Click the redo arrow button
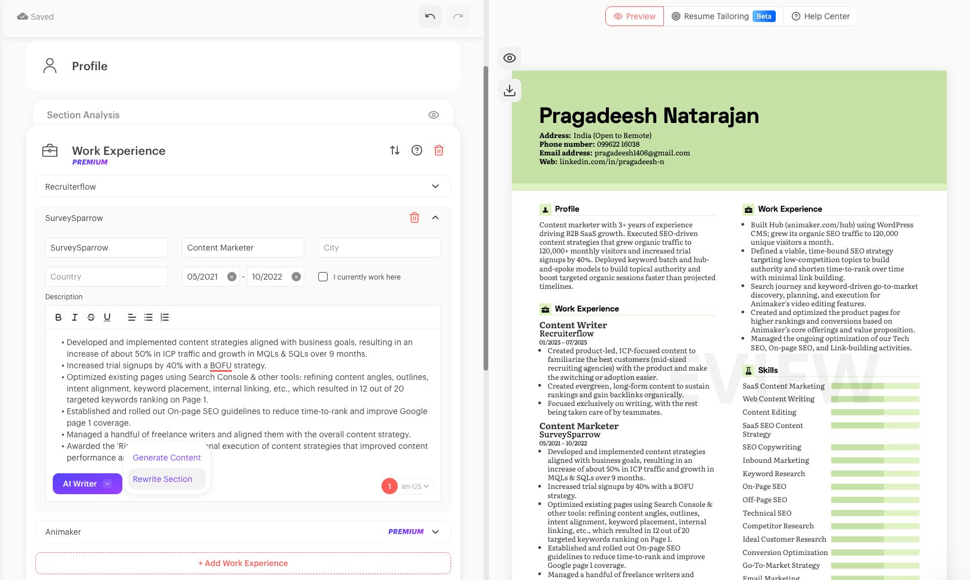This screenshot has width=970, height=580. coord(458,16)
